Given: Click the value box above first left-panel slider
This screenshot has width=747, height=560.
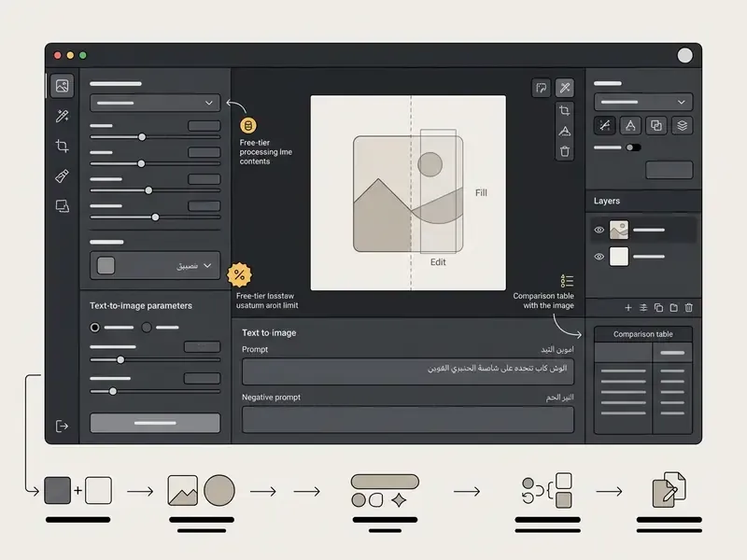Looking at the screenshot, I should click(204, 126).
